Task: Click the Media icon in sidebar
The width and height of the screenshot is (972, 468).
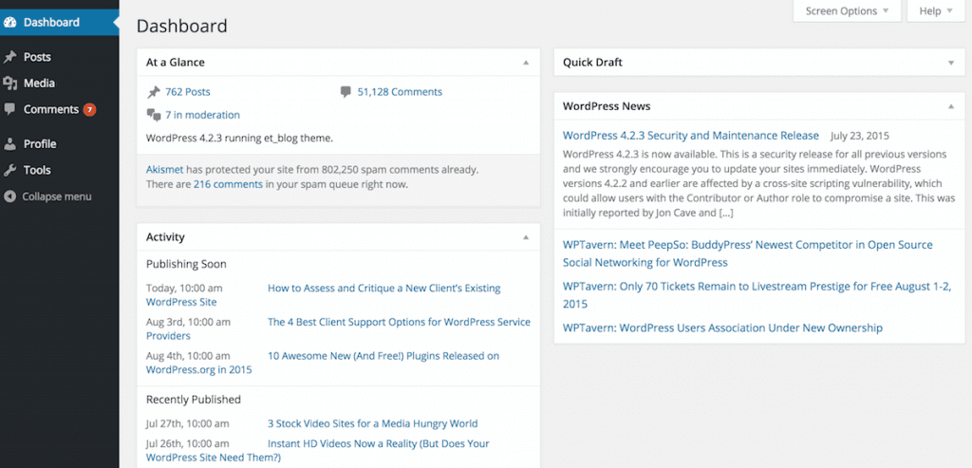Action: (9, 83)
